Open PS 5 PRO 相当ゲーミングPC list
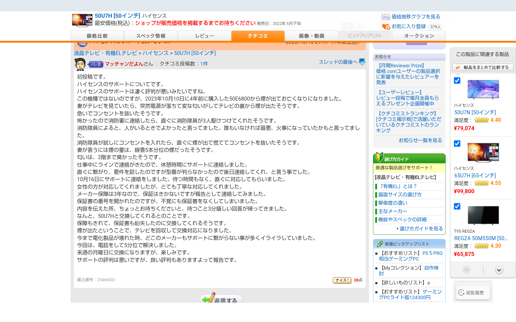The width and height of the screenshot is (516, 322). [x=411, y=256]
